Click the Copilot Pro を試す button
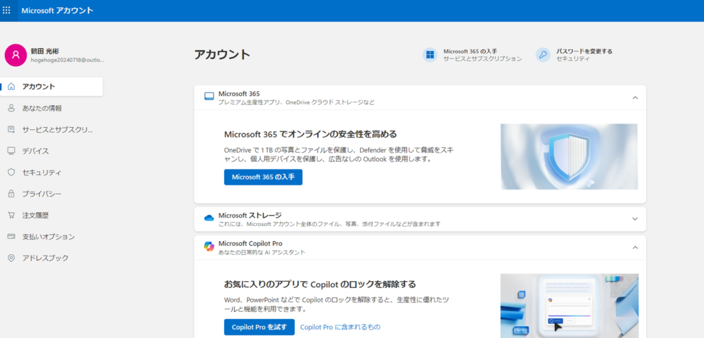 [x=259, y=327]
